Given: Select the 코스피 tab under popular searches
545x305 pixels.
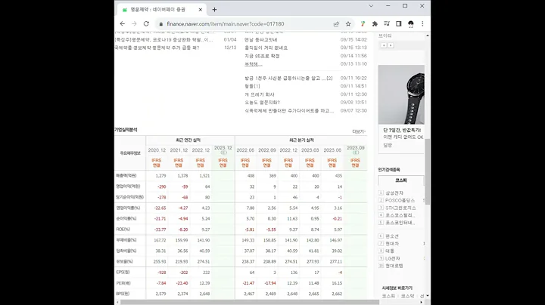Looking at the screenshot, I should (400, 180).
